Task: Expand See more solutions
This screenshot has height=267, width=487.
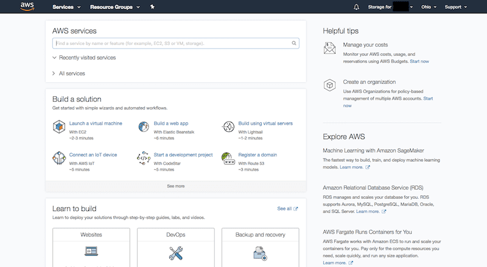Action: point(176,186)
